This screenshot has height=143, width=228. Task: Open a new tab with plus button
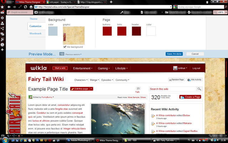point(111,2)
